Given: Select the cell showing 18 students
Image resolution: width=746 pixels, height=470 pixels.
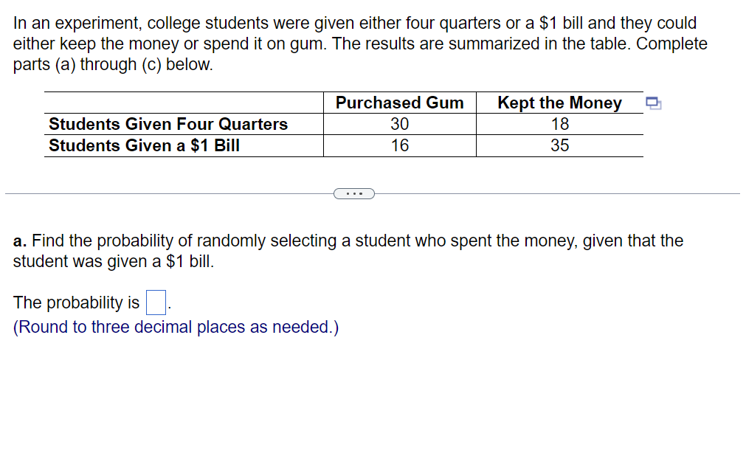Looking at the screenshot, I should (x=559, y=124).
